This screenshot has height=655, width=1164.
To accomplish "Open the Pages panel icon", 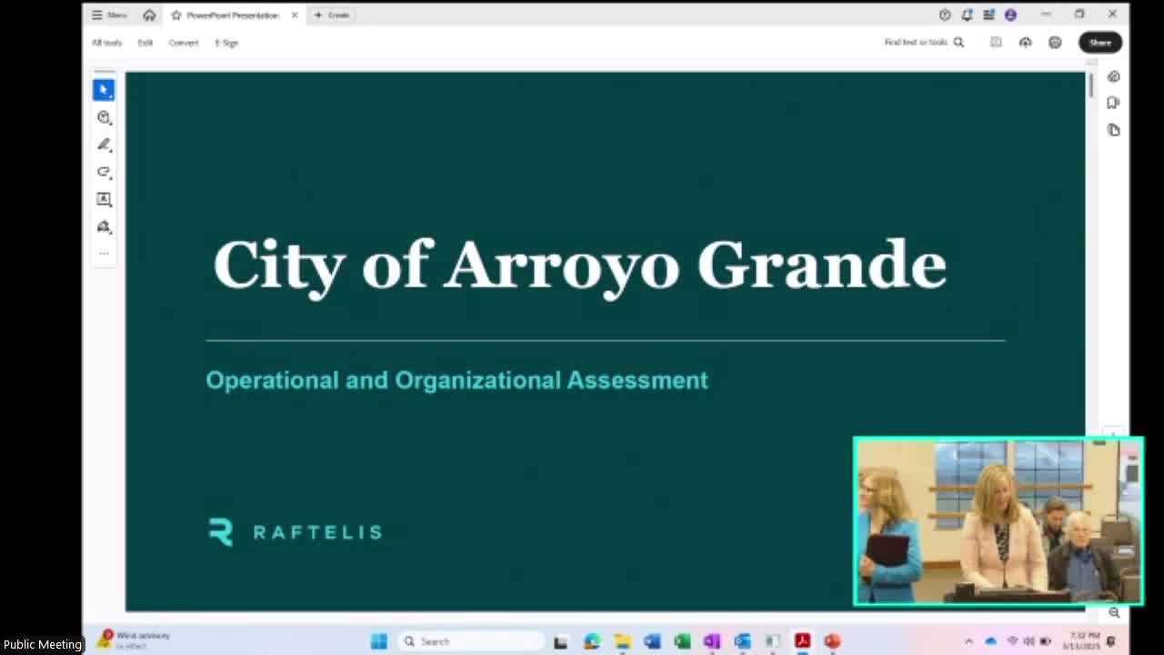I will click(1114, 130).
